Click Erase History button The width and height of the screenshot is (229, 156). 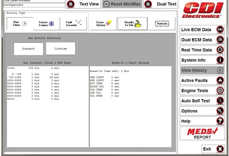click(103, 24)
